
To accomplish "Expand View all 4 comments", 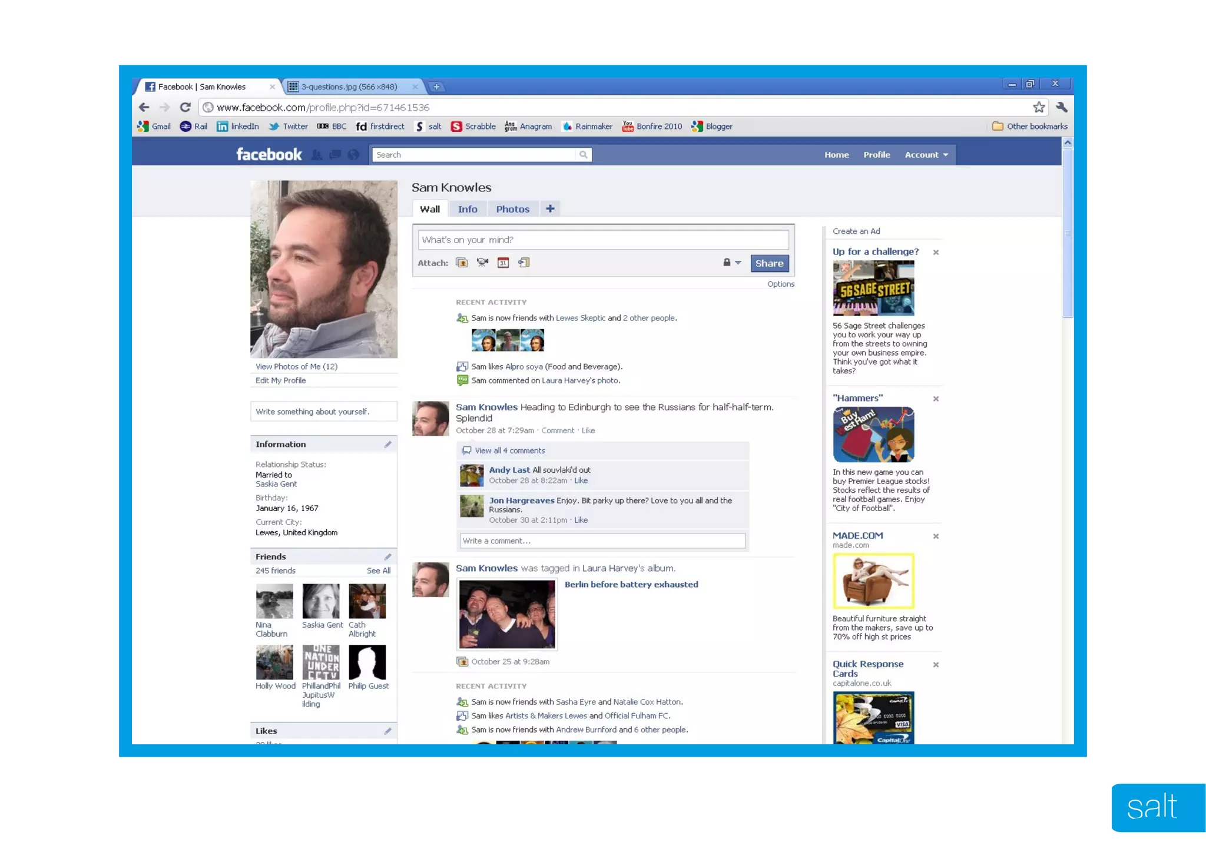I will (x=509, y=450).
